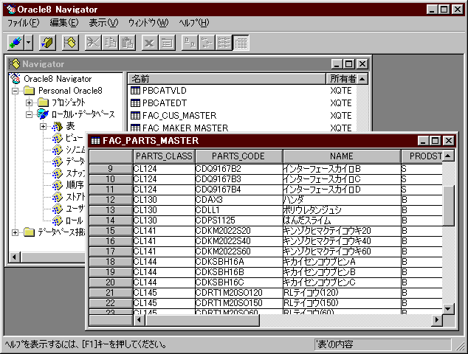Screen dimensions: 468x354
Task: Click the table horizontal scroll right arrow
Action: [437, 320]
